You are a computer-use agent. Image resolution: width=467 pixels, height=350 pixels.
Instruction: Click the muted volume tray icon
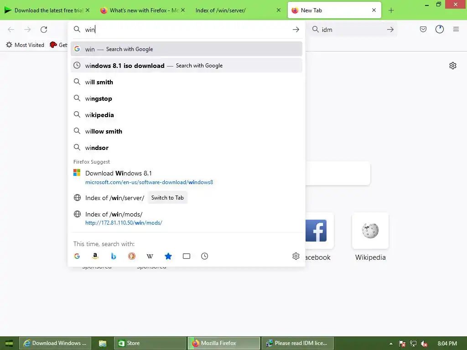click(424, 344)
